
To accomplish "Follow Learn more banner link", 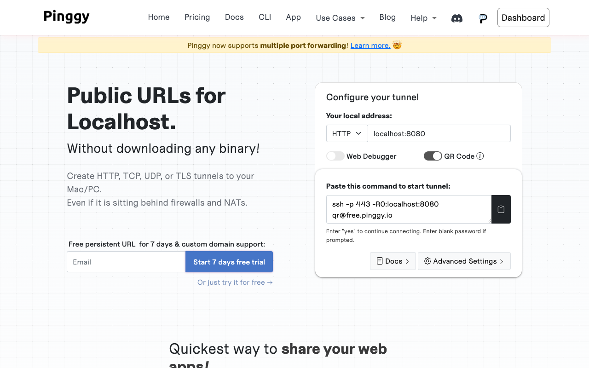I will tap(370, 46).
